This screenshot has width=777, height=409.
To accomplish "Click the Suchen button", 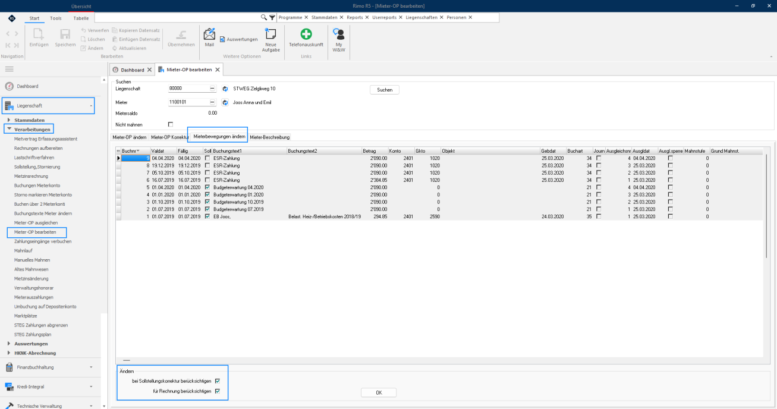I will tap(385, 90).
